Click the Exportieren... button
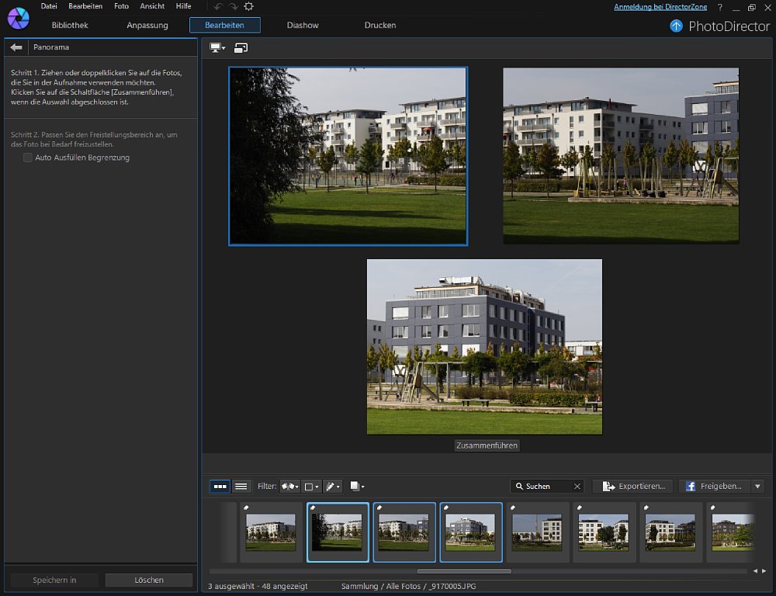The height and width of the screenshot is (596, 776). [x=634, y=486]
